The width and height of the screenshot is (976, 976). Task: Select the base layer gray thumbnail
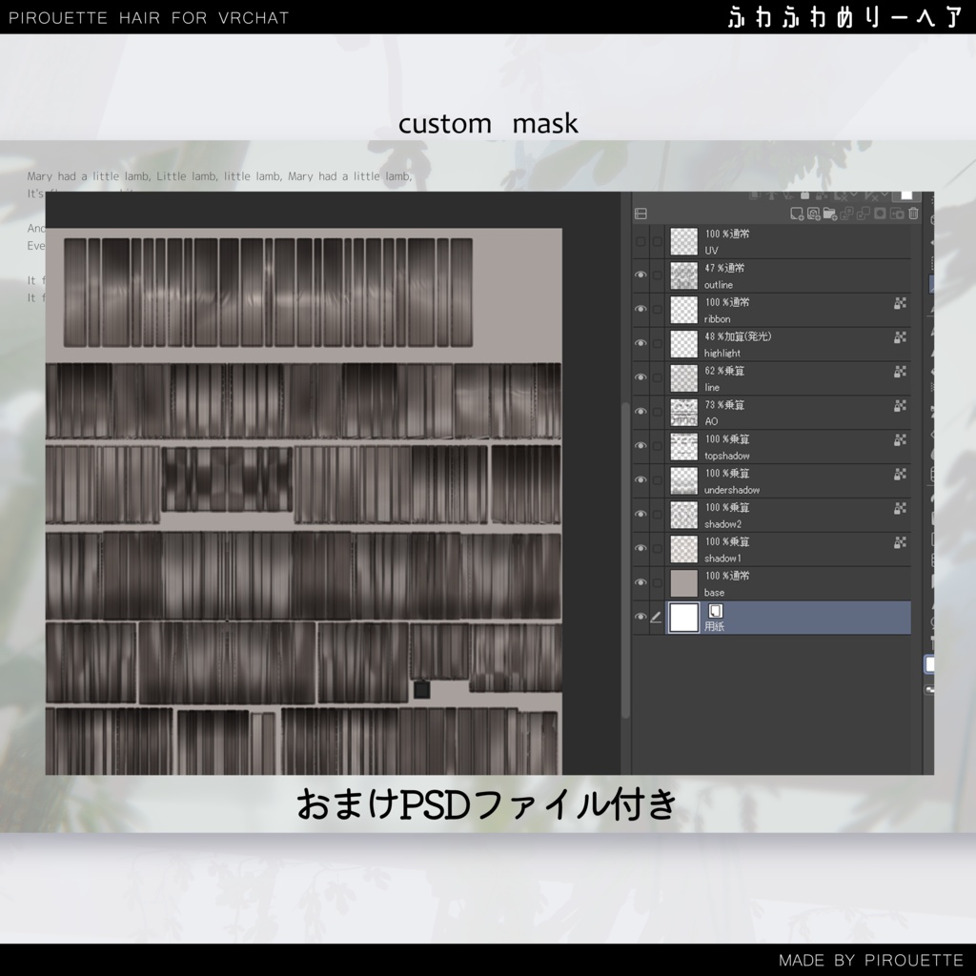(x=683, y=584)
